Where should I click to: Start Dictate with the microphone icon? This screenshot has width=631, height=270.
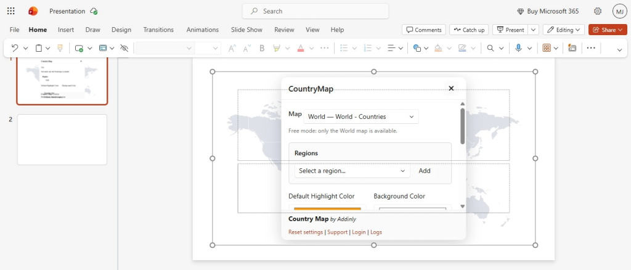[518, 48]
